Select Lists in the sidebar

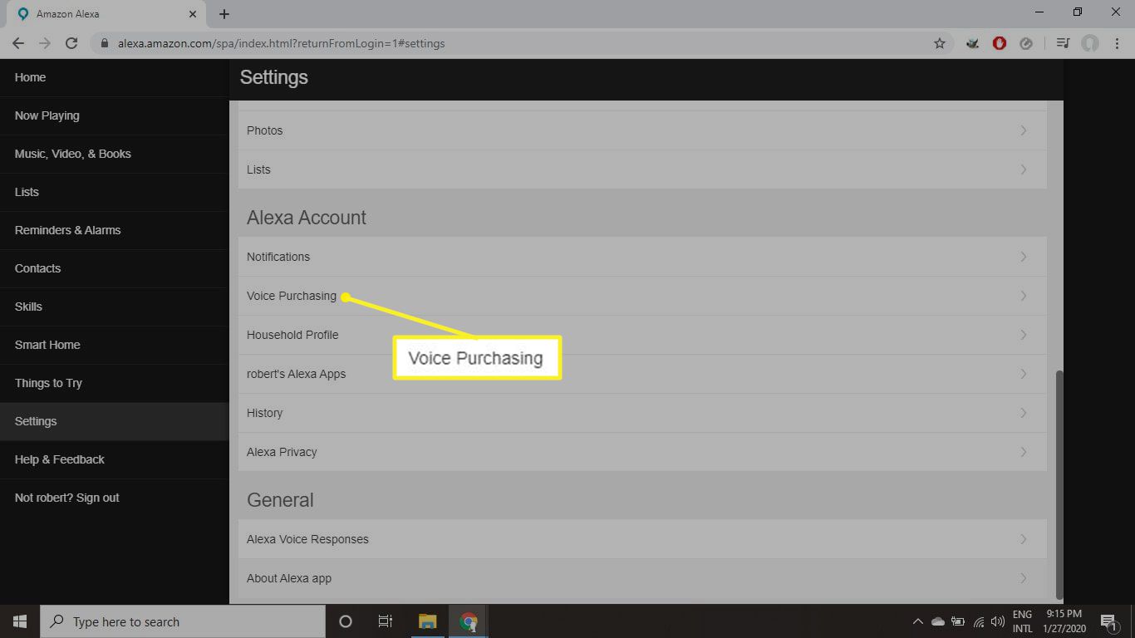pyautogui.click(x=114, y=192)
